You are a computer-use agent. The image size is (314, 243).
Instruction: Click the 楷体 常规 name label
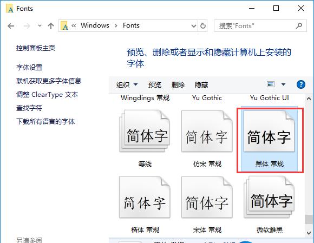pyautogui.click(x=145, y=229)
